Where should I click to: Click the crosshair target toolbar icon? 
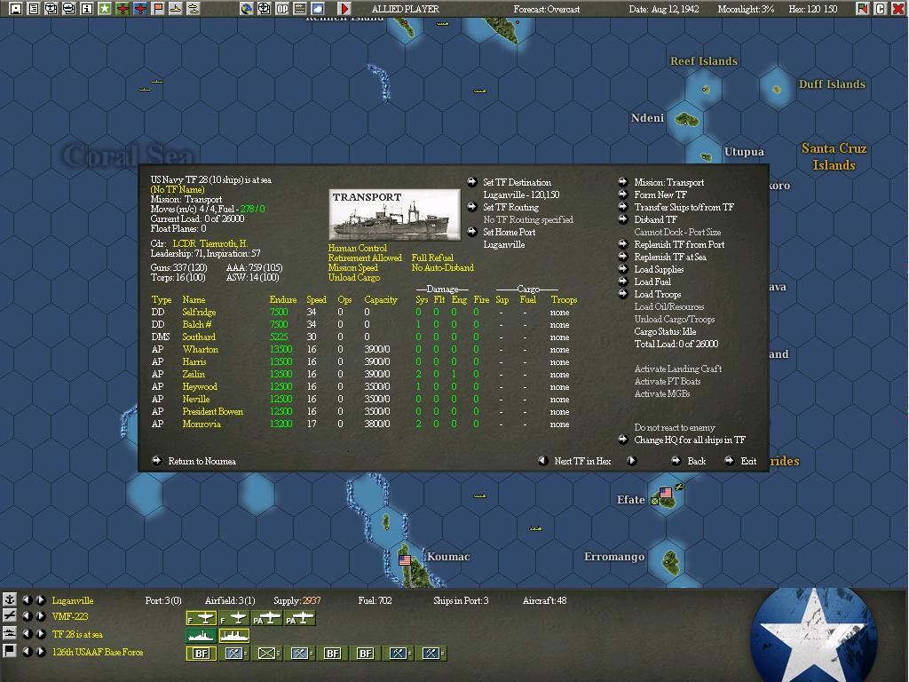[265, 9]
